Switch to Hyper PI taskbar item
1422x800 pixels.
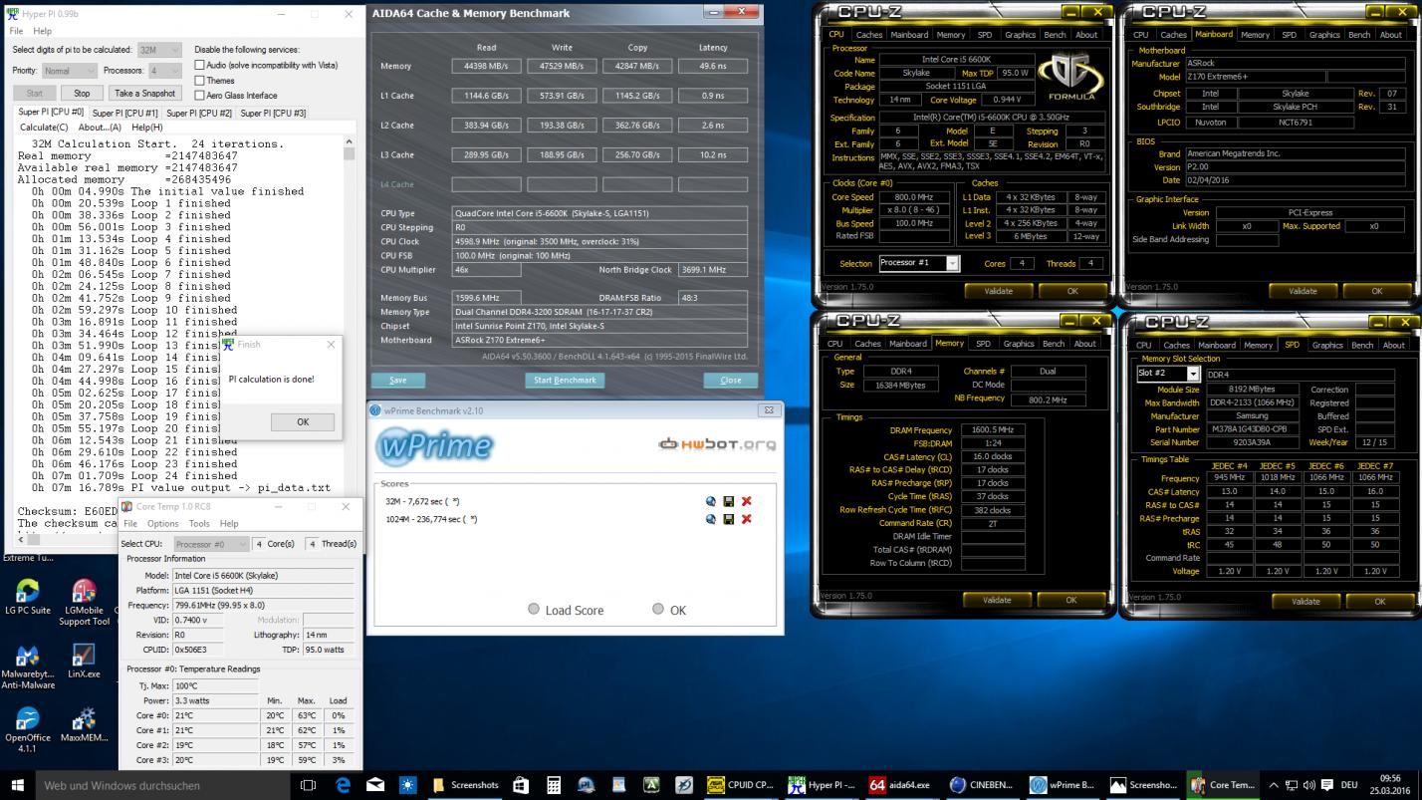point(822,785)
